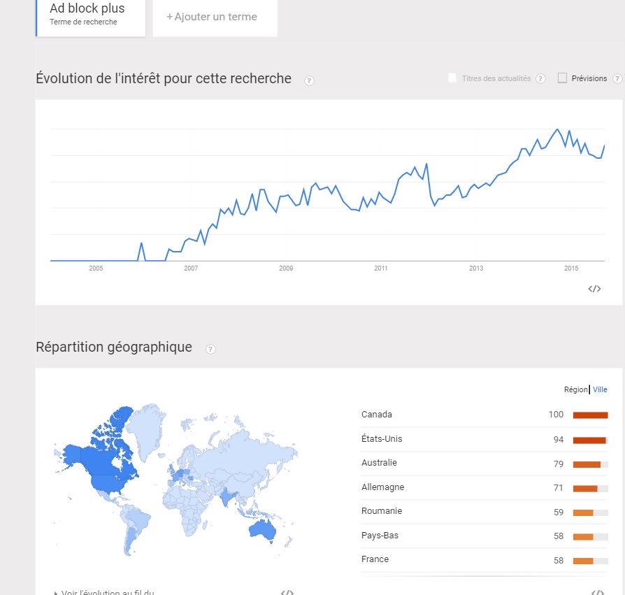Click the value '94' next to États-Unis
Image resolution: width=625 pixels, height=595 pixels.
(x=559, y=440)
